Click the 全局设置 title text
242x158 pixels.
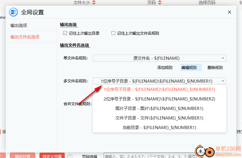click(x=32, y=12)
